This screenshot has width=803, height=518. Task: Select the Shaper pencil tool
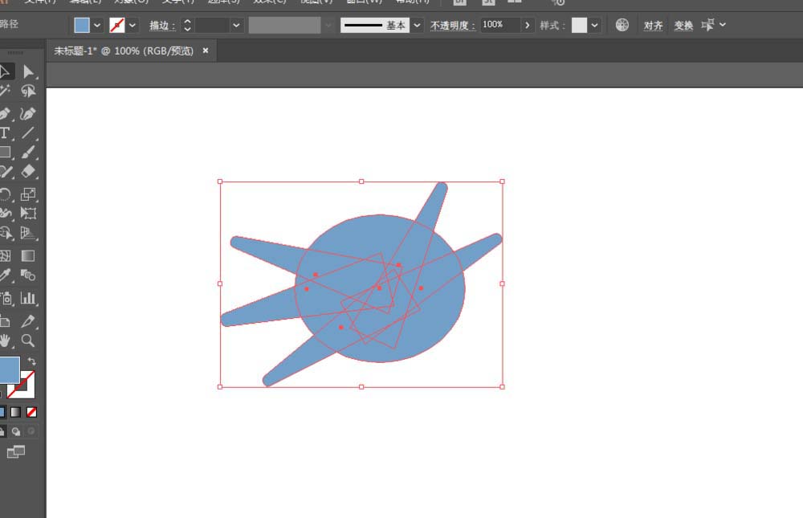point(5,171)
